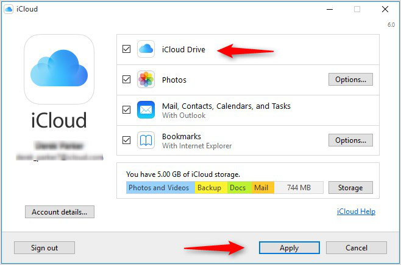Image resolution: width=401 pixels, height=265 pixels.
Task: Click the green Docs storage segment
Action: click(x=239, y=188)
